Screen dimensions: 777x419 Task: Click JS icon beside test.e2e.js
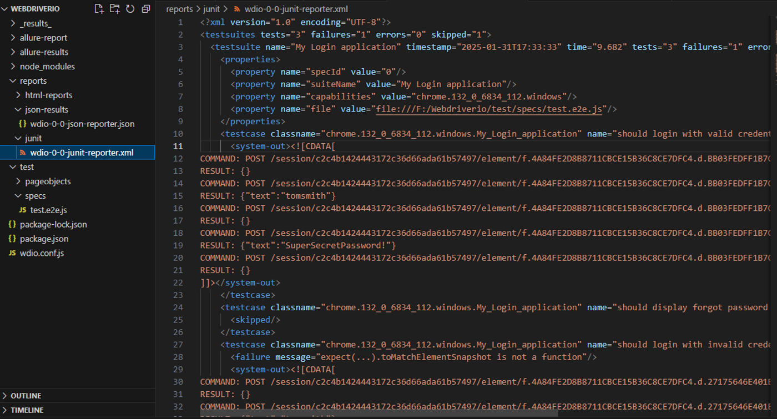pyautogui.click(x=23, y=210)
